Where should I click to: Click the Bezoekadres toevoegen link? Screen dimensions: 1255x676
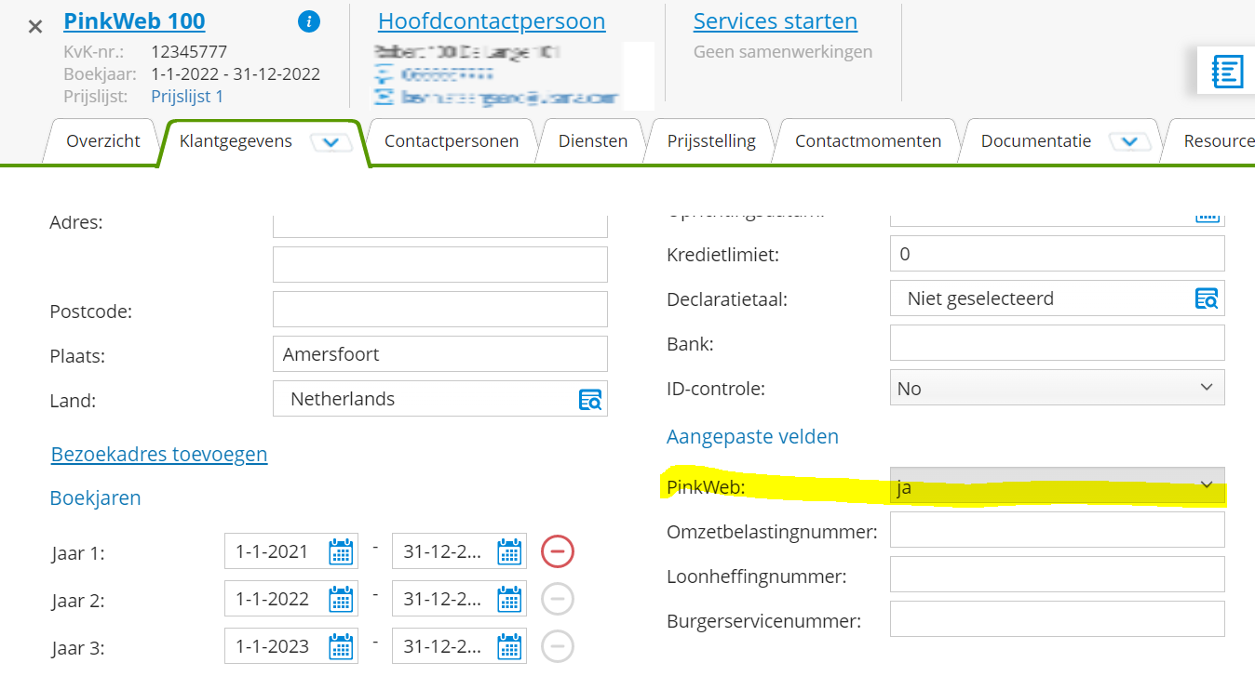(159, 455)
